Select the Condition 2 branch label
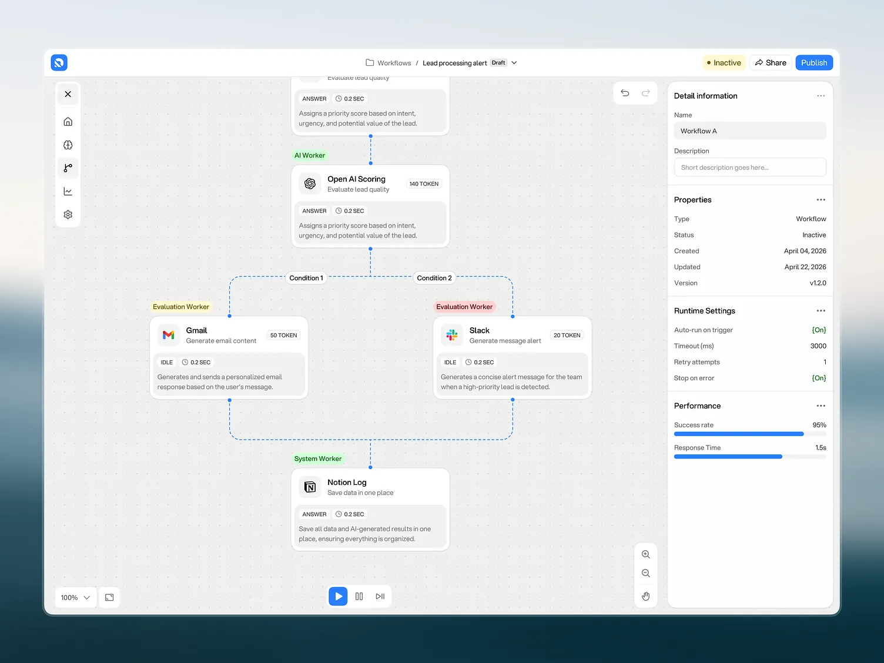The height and width of the screenshot is (663, 884). 434,278
